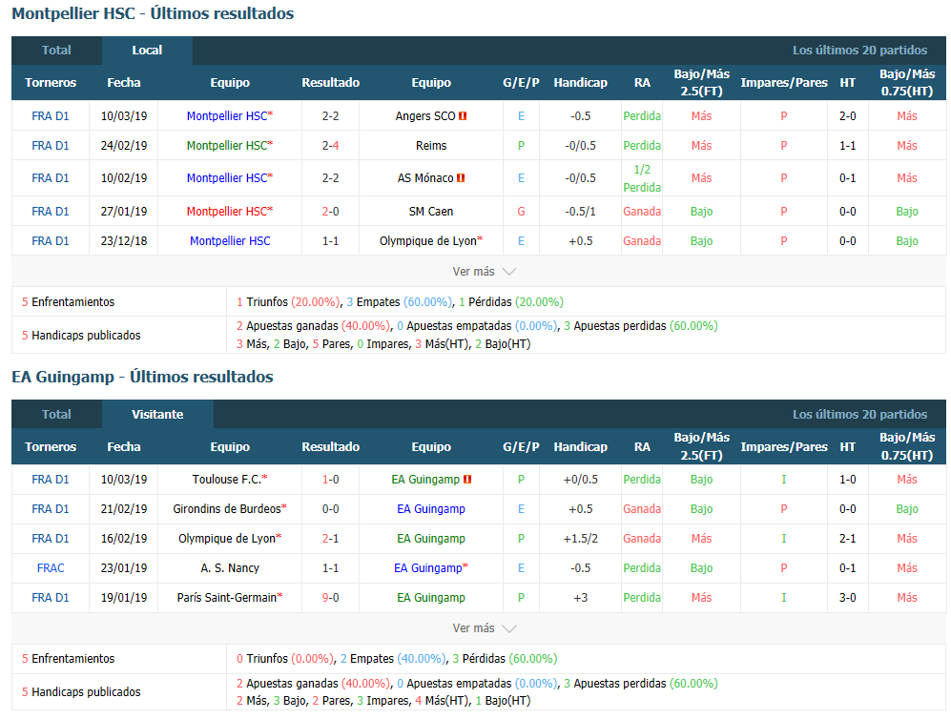
Task: Click the HT score 3-0 in the PSG row
Action: (847, 597)
